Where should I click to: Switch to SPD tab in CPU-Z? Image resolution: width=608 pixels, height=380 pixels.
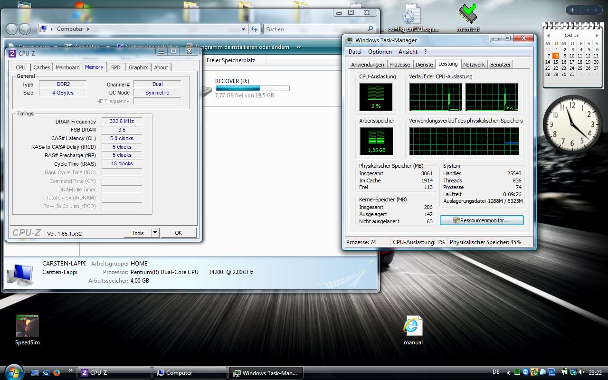pyautogui.click(x=116, y=67)
